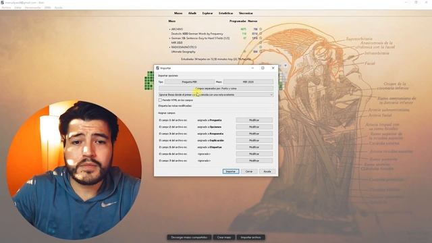The width and height of the screenshot is (432, 243).
Task: Open the Herramientas menu in the menu bar
Action: [x=33, y=7]
